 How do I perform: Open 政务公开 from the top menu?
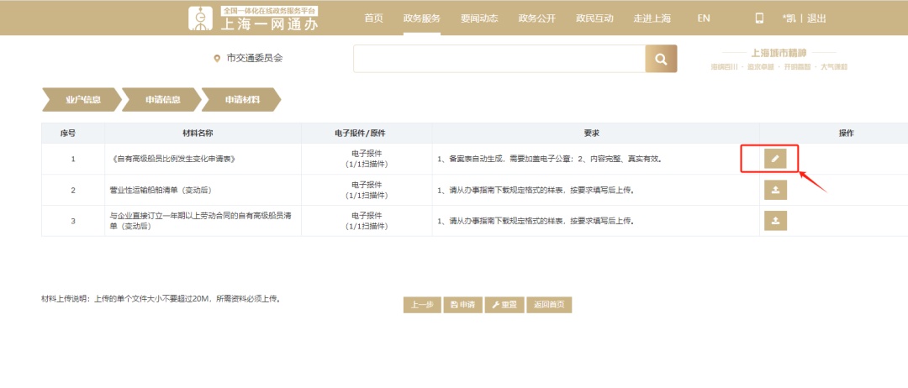point(537,18)
